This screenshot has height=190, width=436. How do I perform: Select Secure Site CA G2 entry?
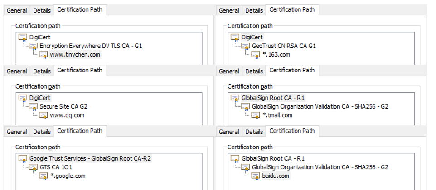tap(63, 106)
